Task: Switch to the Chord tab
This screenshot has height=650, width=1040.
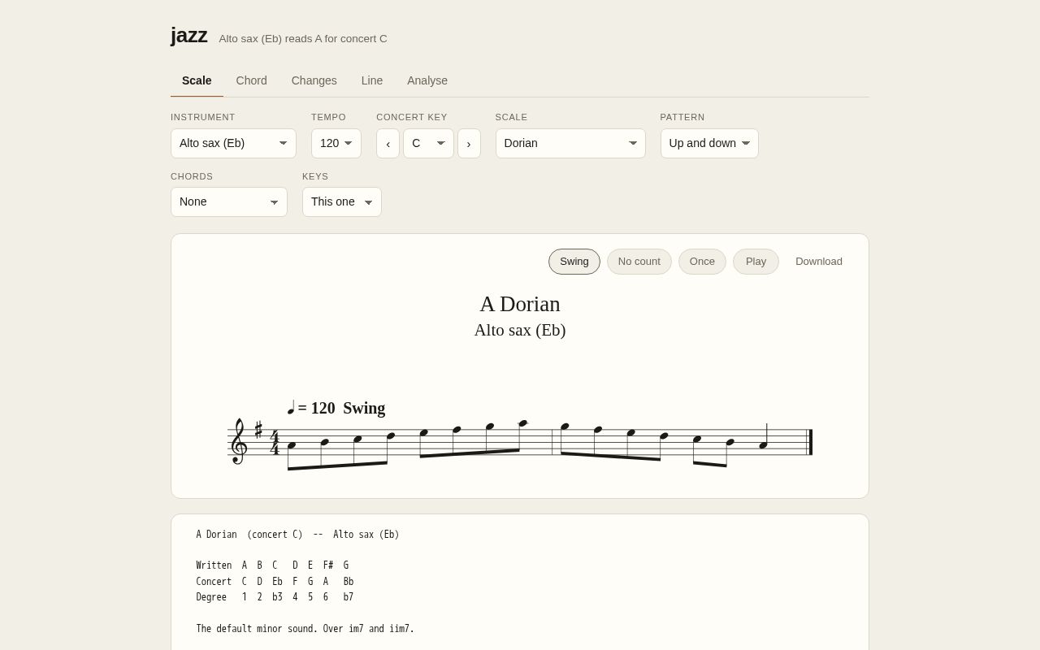Action: 252,80
